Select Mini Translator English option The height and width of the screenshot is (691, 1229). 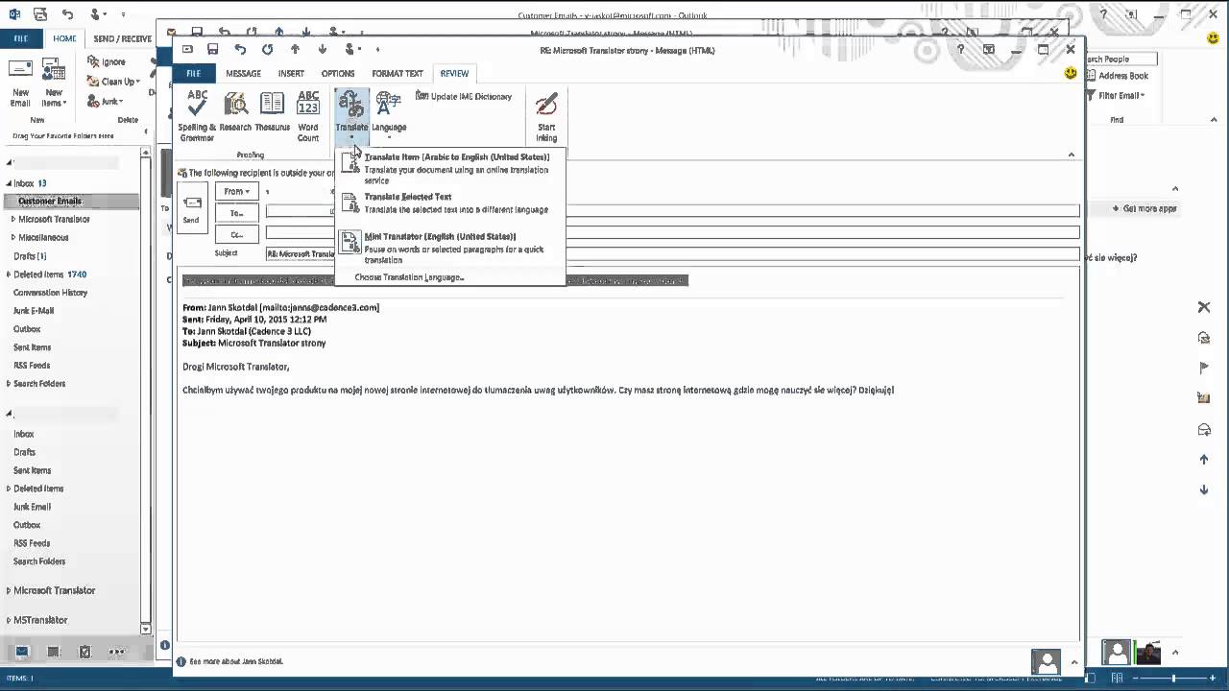pos(450,248)
